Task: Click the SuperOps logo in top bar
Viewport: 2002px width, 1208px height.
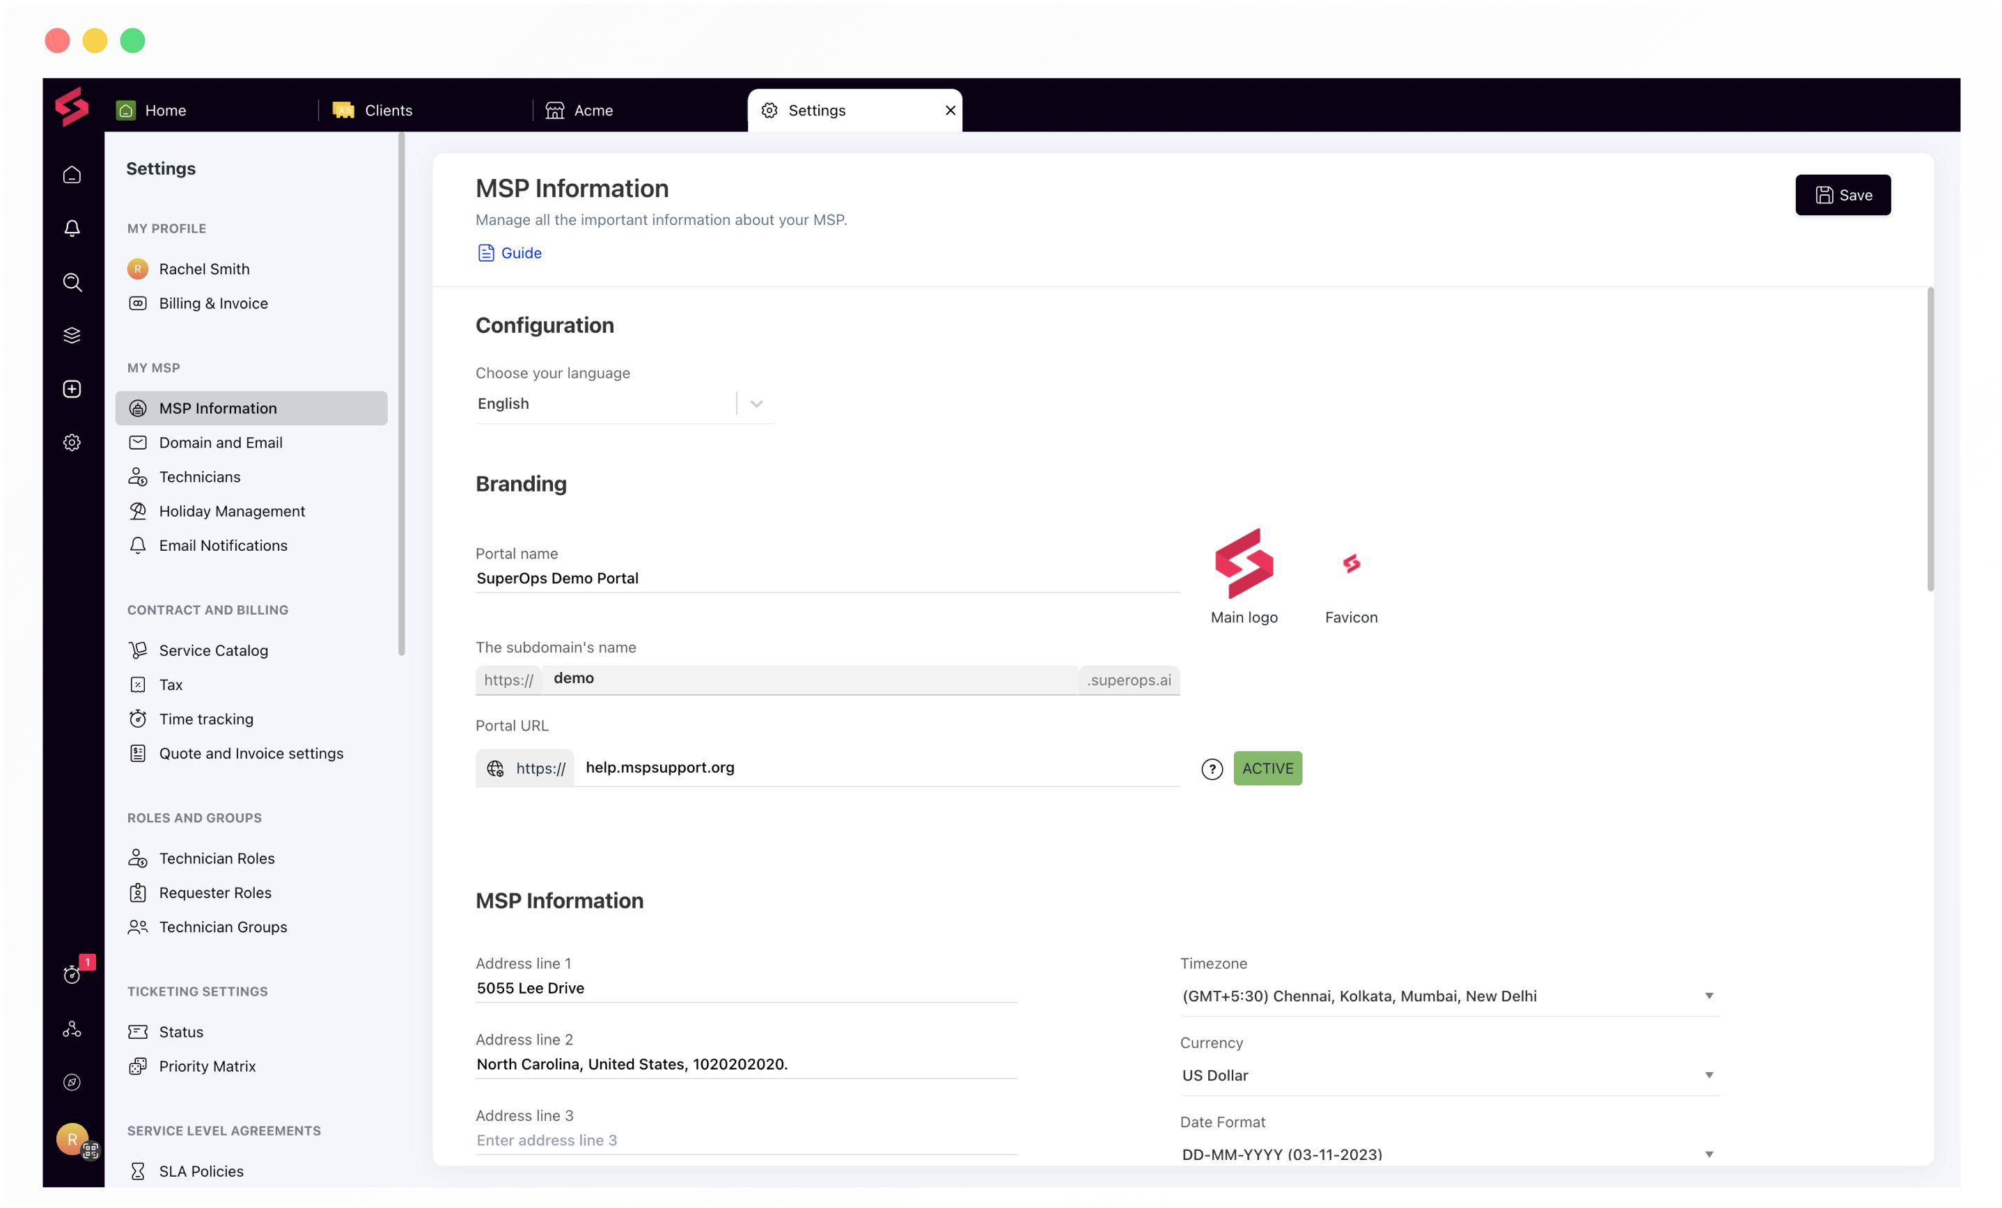Action: 72,107
